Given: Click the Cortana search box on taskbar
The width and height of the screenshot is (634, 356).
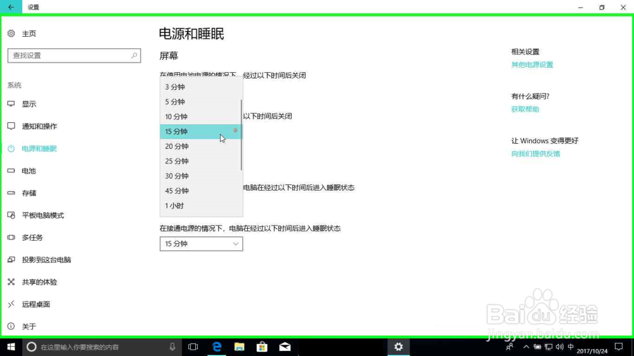Looking at the screenshot, I should click(x=101, y=346).
